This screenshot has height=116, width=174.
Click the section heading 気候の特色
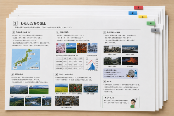[64, 32]
